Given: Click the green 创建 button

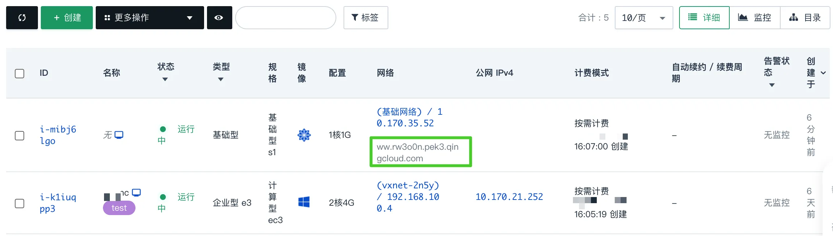Looking at the screenshot, I should (x=67, y=18).
